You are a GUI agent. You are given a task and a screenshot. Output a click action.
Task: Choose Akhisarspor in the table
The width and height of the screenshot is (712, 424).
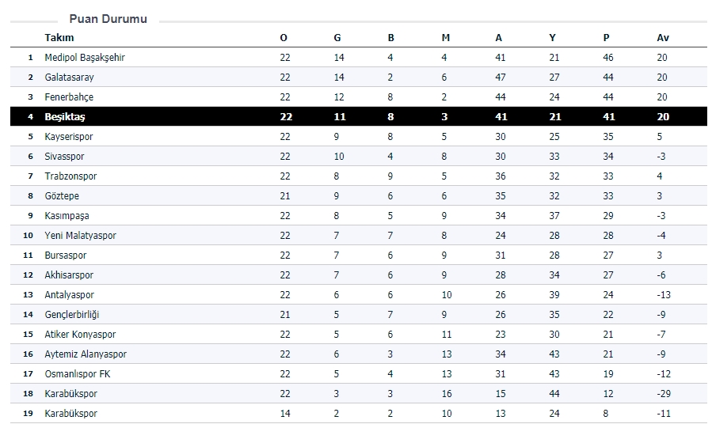tap(69, 275)
